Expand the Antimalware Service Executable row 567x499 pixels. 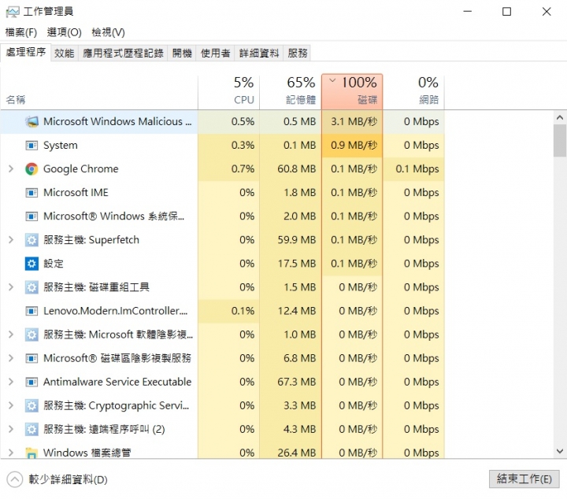pos(11,382)
